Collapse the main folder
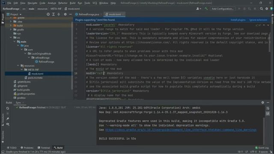274x154 pixels. 14,41
